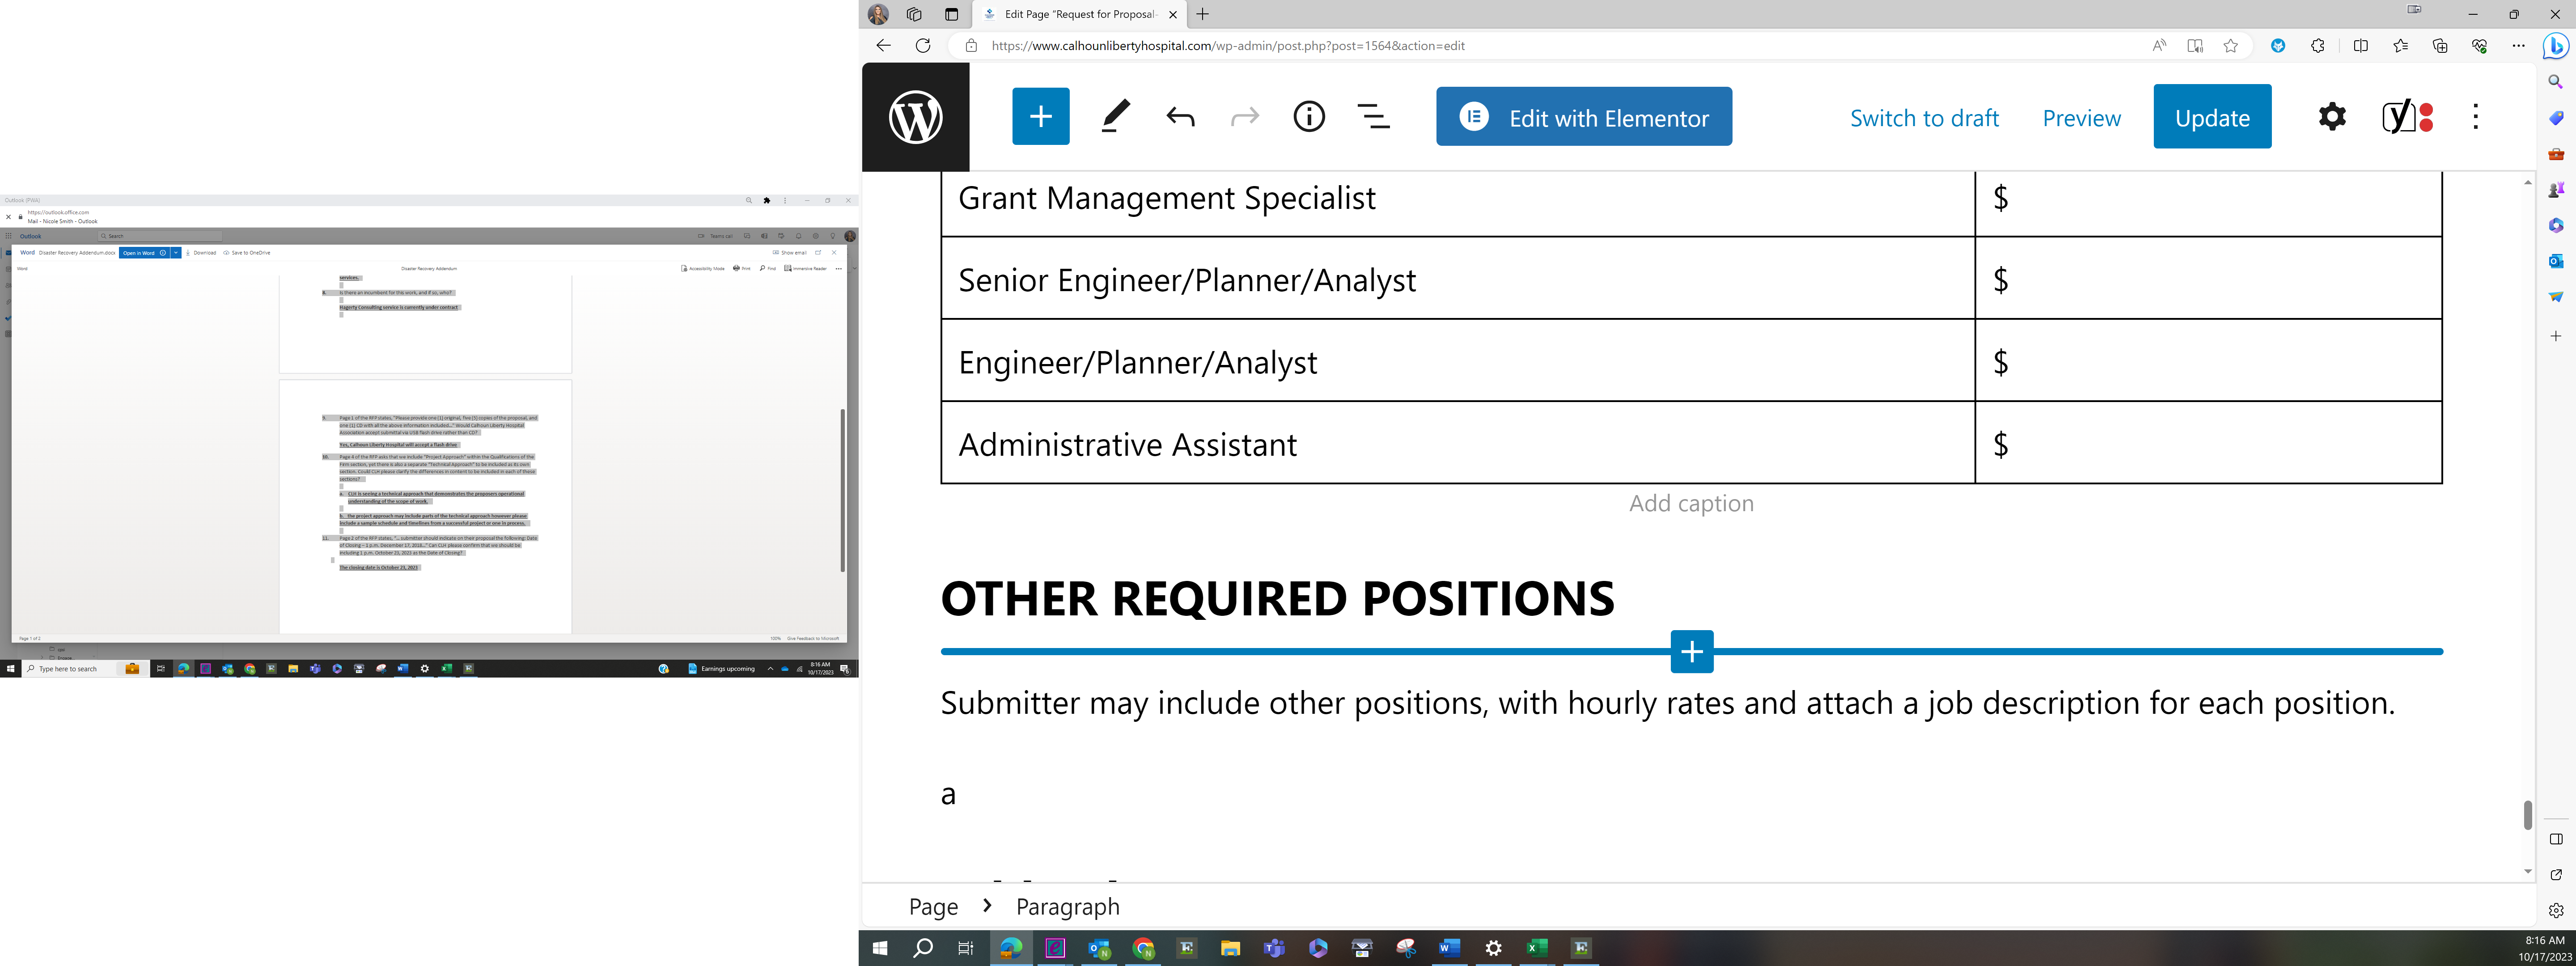
Task: Open File Explorer from right taskbar
Action: [1230, 948]
